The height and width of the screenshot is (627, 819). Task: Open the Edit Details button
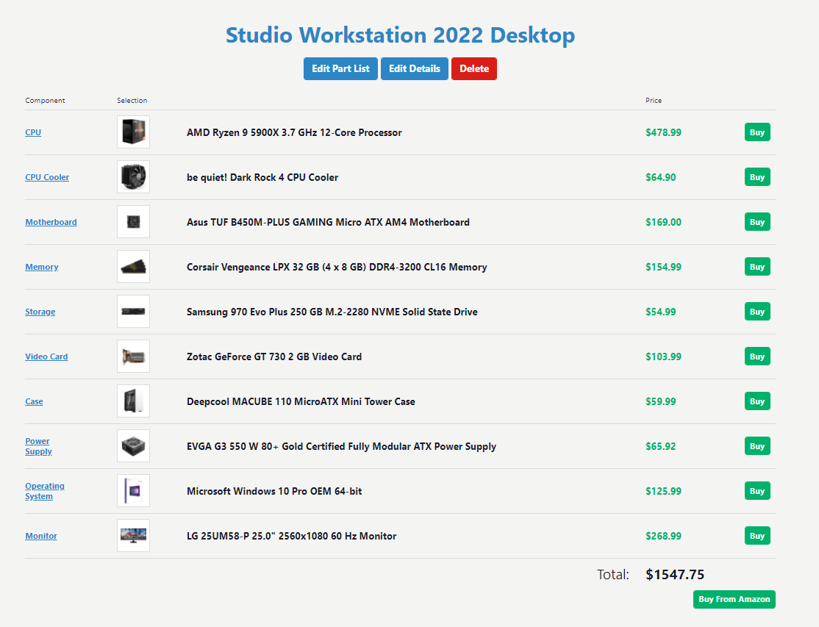point(414,69)
